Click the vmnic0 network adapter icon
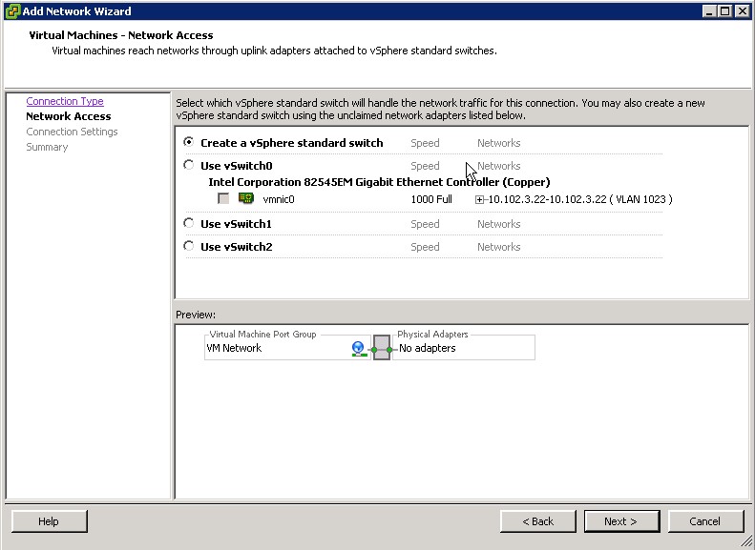 pos(246,199)
